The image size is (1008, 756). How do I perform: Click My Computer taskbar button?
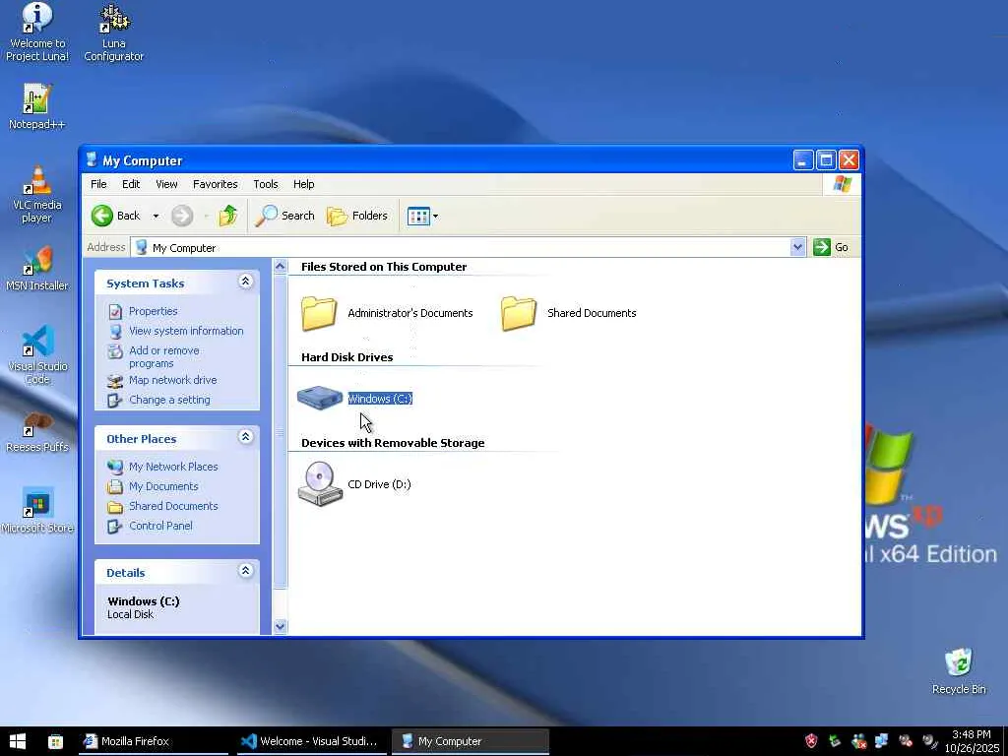pos(470,741)
